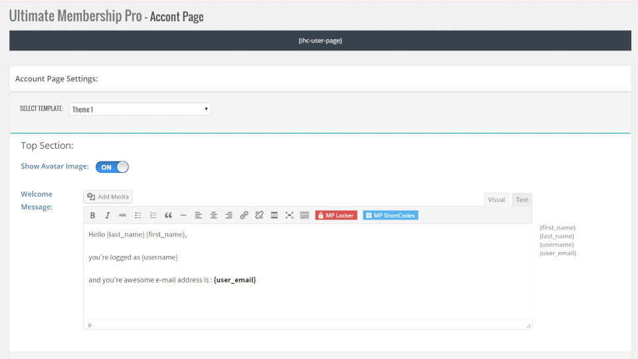Switch to the Visual editor tab

(496, 200)
